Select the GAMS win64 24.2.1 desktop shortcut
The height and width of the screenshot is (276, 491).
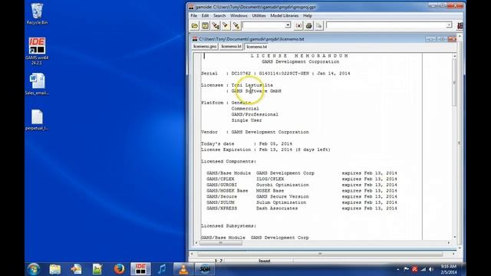pos(37,51)
